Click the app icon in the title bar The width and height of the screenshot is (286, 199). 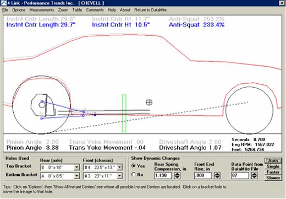(4, 3)
